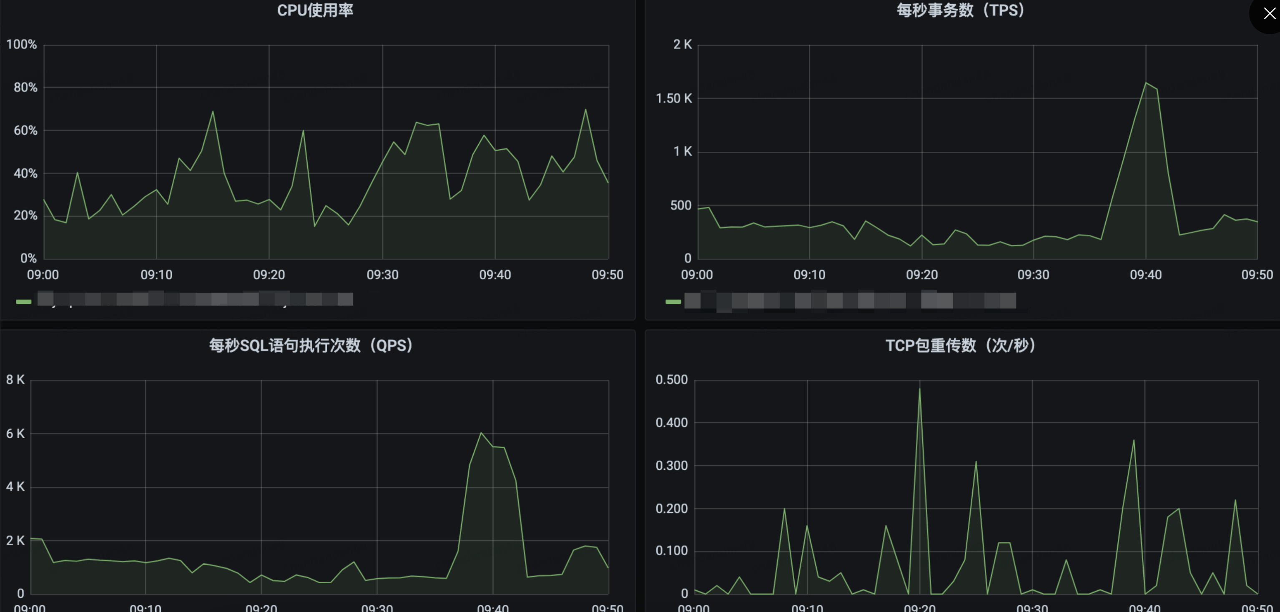Select blurred legend series name in CPU panel

pos(195,298)
